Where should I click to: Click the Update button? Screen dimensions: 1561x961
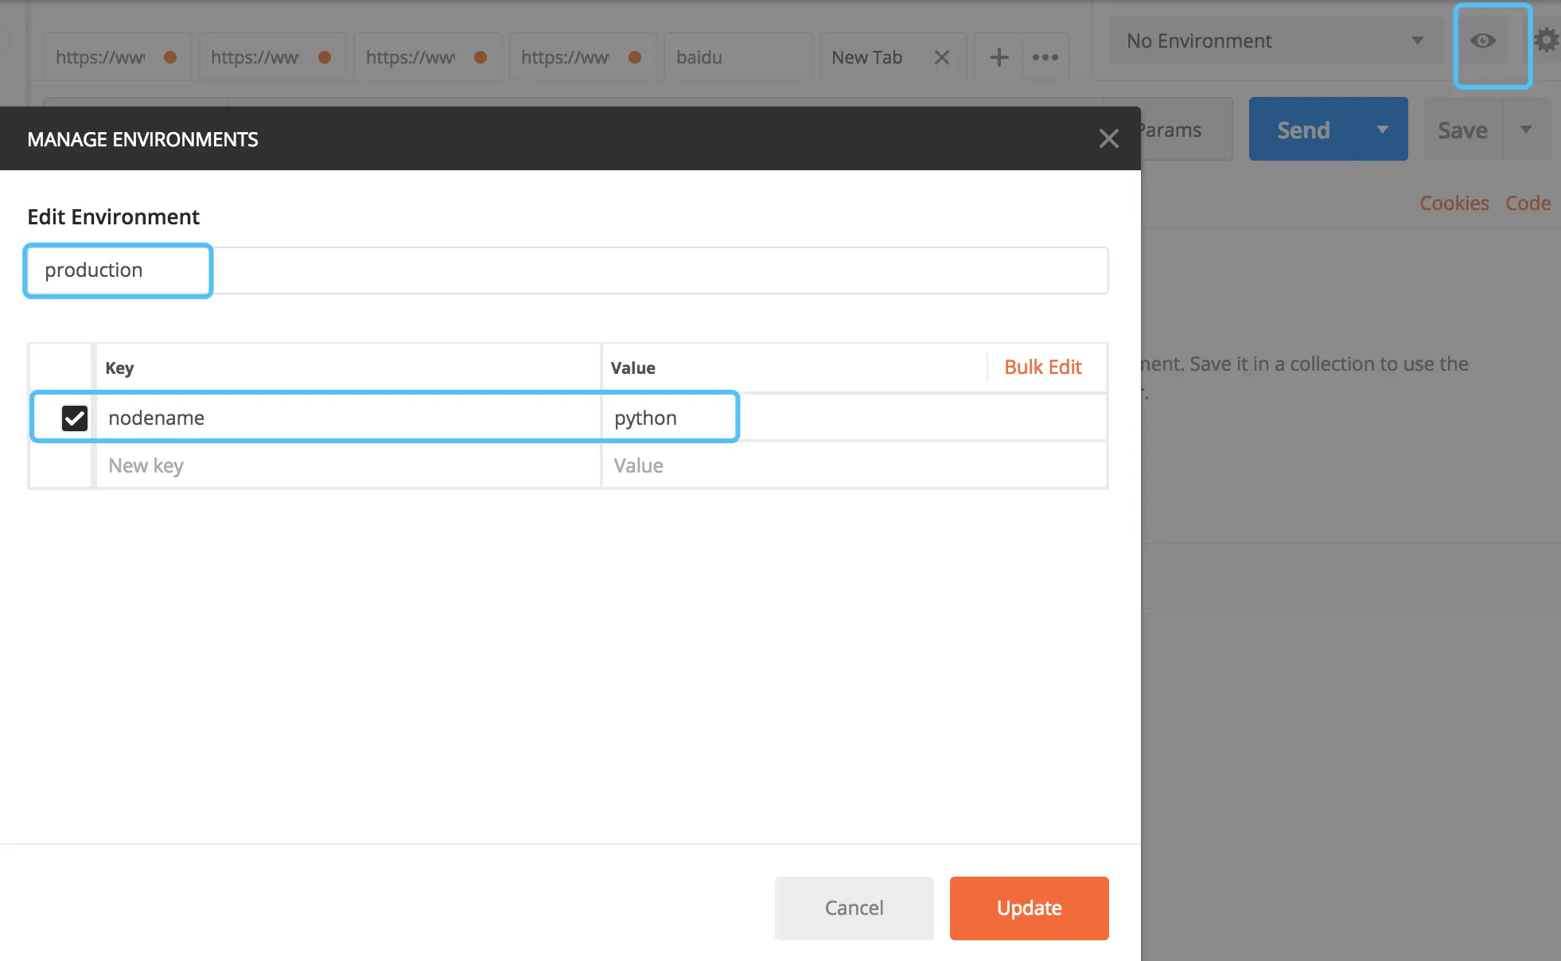[1029, 908]
